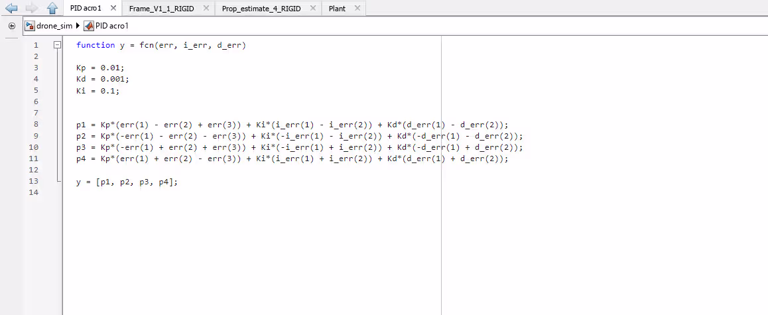Viewport: 768px width, 315px height.
Task: Go forward with the right arrow
Action: click(x=31, y=8)
